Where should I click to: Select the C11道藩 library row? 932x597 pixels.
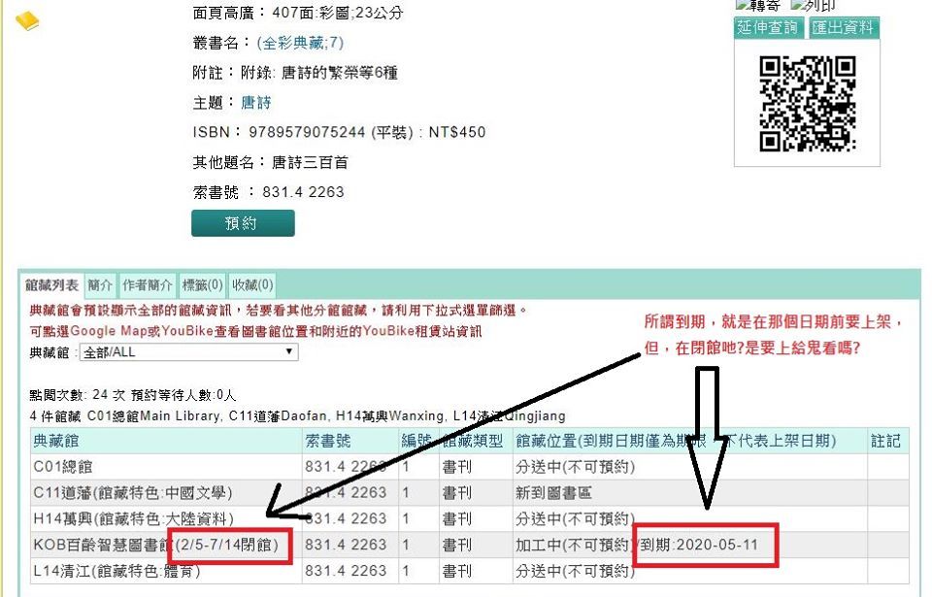133,493
